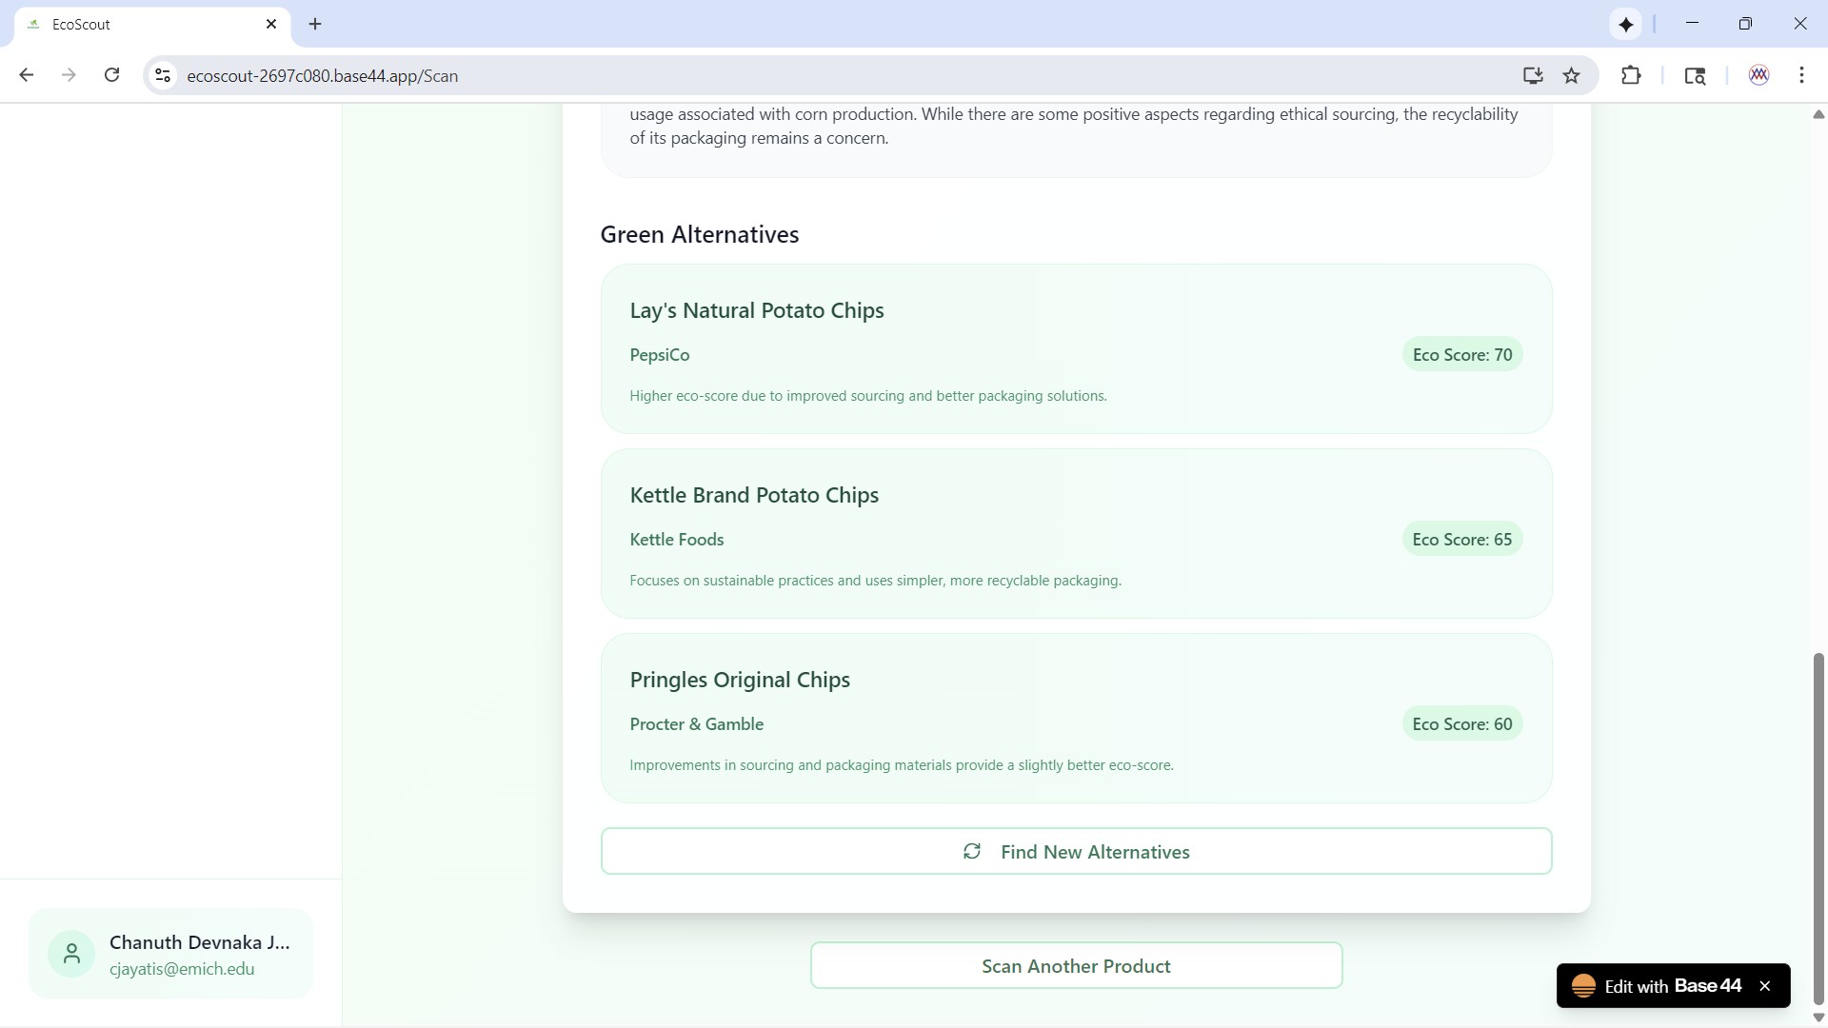The height and width of the screenshot is (1028, 1828).
Task: Go back using browser back arrow
Action: pyautogui.click(x=27, y=75)
